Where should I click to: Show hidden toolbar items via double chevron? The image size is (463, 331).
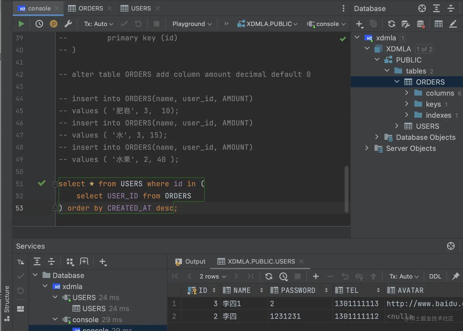tap(226, 24)
